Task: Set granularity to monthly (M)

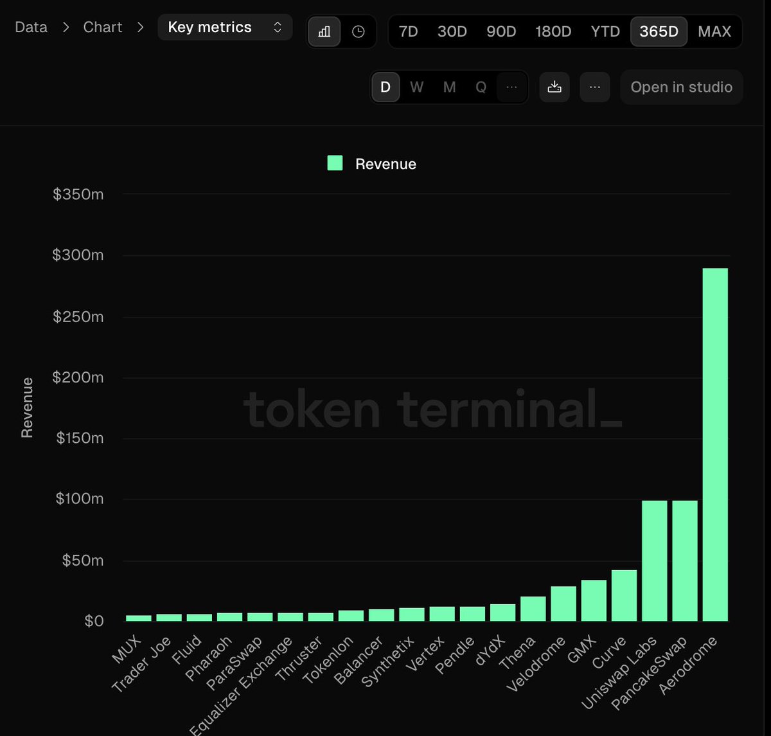Action: pyautogui.click(x=449, y=87)
